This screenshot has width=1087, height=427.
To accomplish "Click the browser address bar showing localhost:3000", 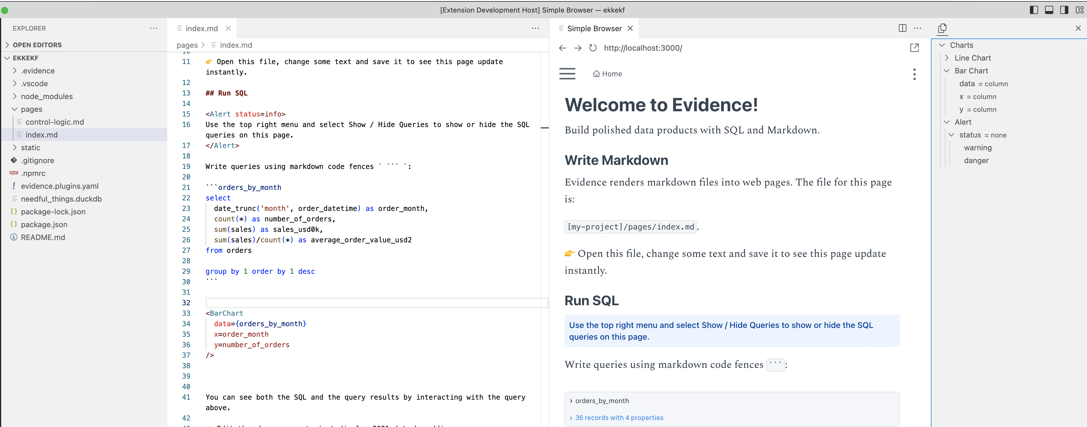I will pos(643,48).
